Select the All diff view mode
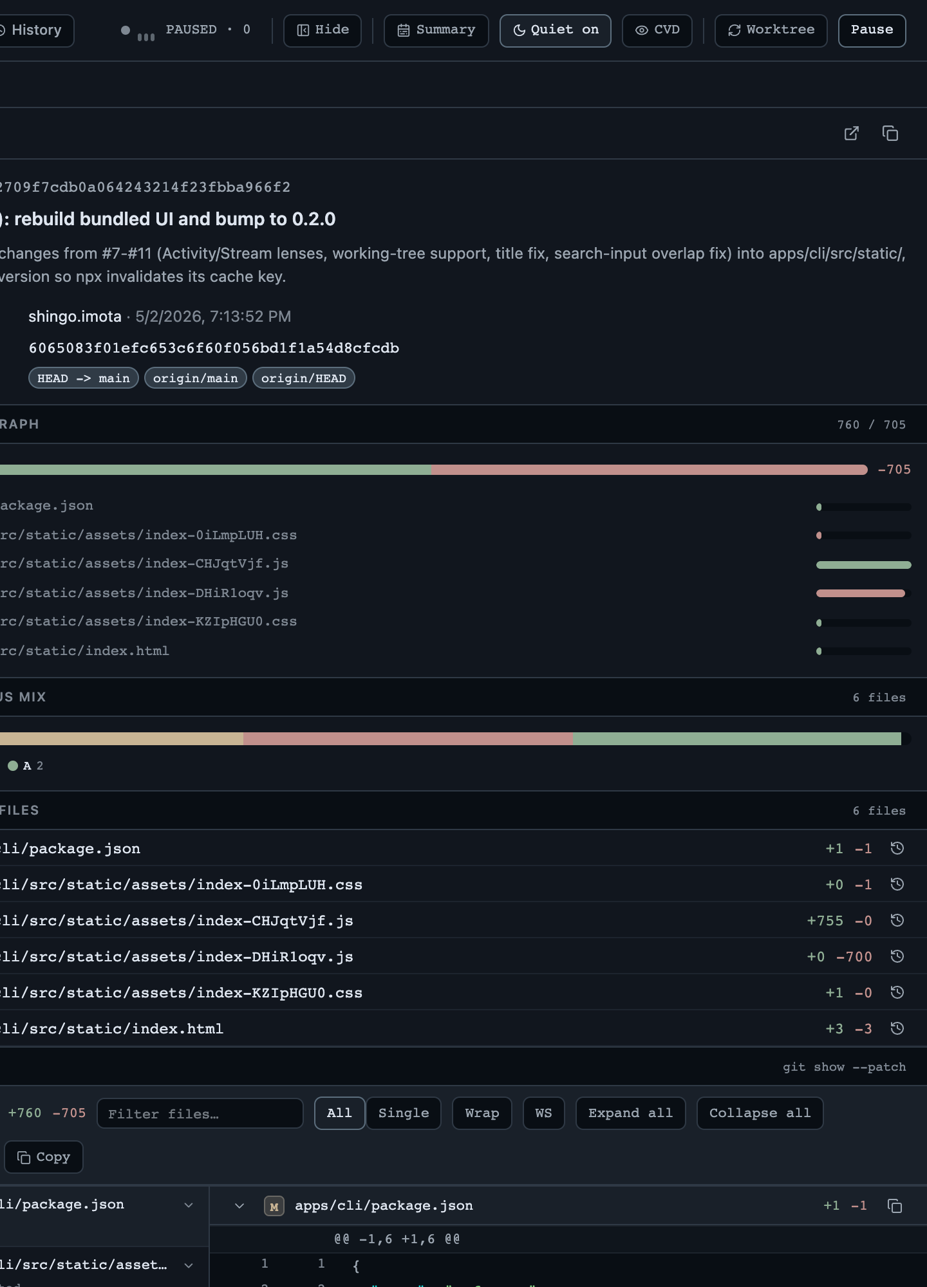Screen dimensions: 927x1287 [x=340, y=1113]
